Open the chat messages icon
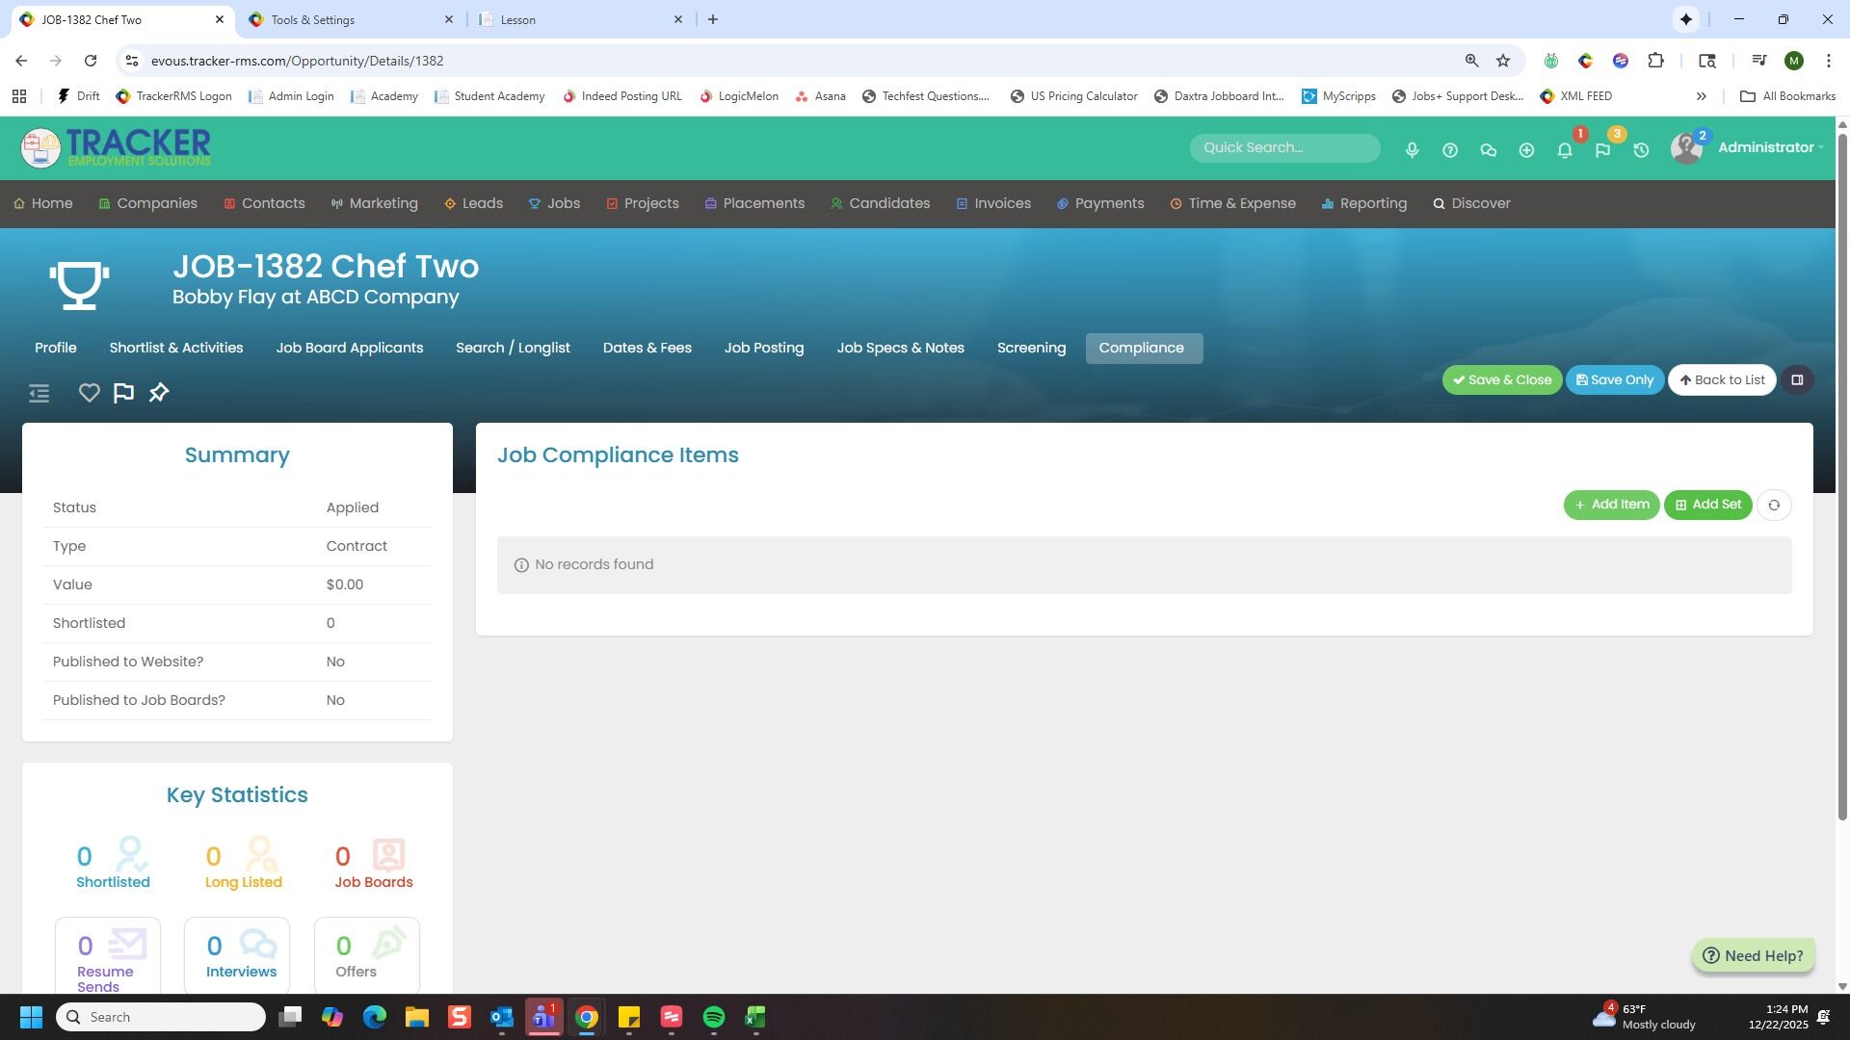 pyautogui.click(x=1488, y=150)
